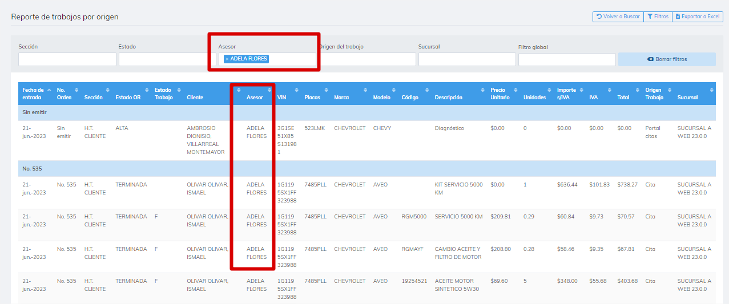This screenshot has height=304, width=729.
Task: Sort by Descripción column header
Action: 460,94
